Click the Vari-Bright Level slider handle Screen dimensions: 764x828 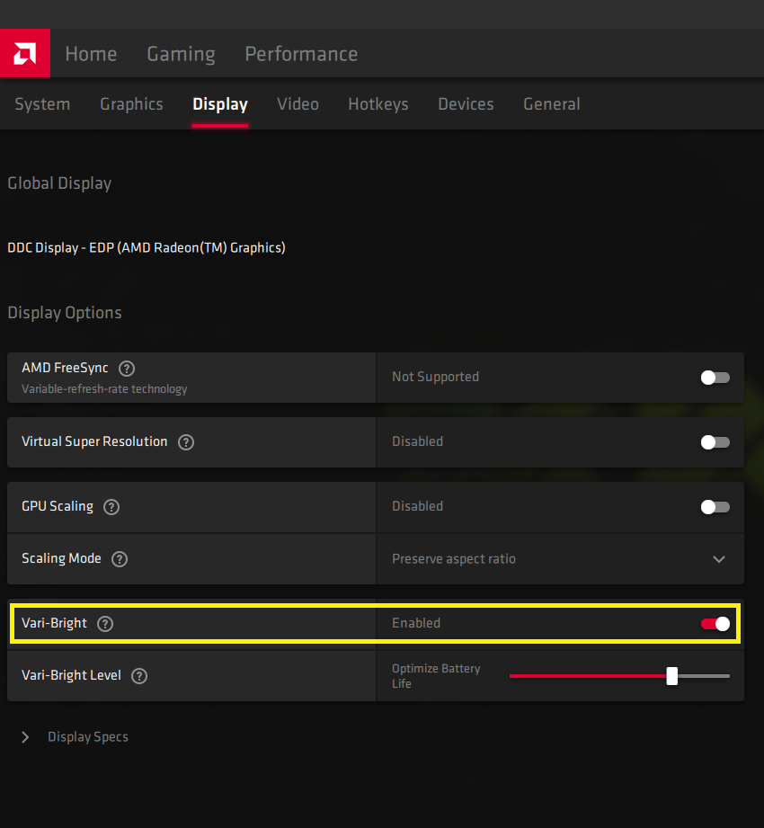(671, 675)
